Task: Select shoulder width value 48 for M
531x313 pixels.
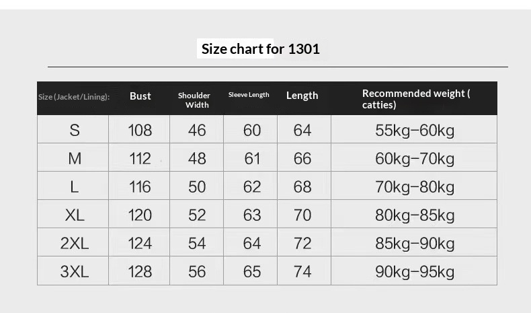Action: [x=197, y=159]
